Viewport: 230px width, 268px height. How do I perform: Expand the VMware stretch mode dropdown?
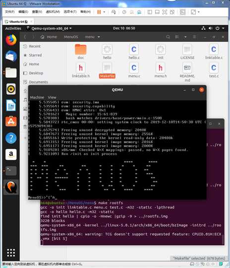coord(199,12)
